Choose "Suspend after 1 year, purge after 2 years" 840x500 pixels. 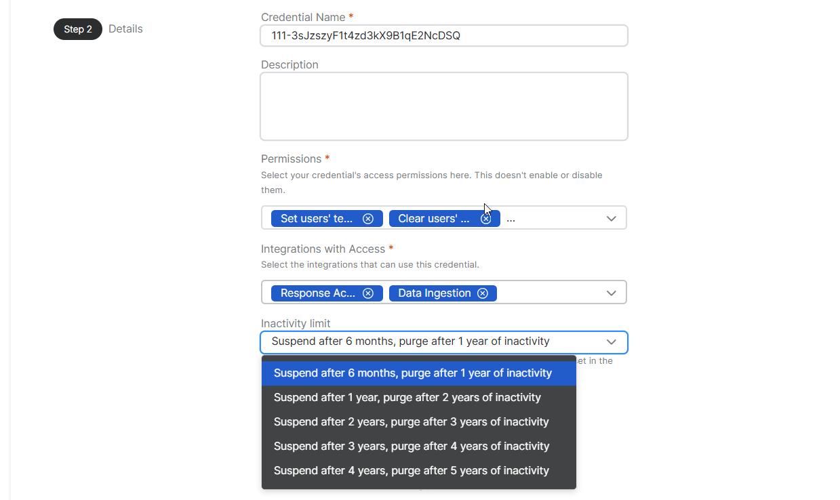[x=407, y=398]
